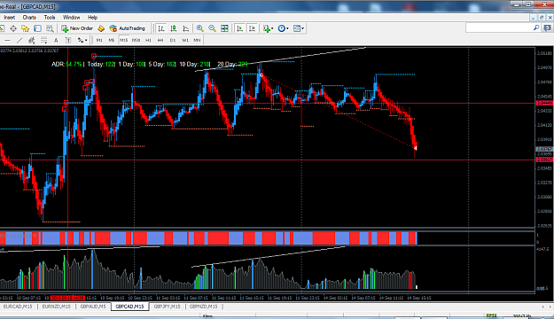Open the Charts menu
The height and width of the screenshot is (319, 554).
tap(29, 18)
